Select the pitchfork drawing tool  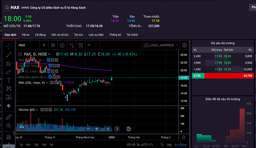click(x=9, y=63)
